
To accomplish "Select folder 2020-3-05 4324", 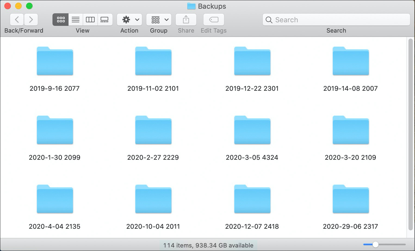I will [x=252, y=130].
